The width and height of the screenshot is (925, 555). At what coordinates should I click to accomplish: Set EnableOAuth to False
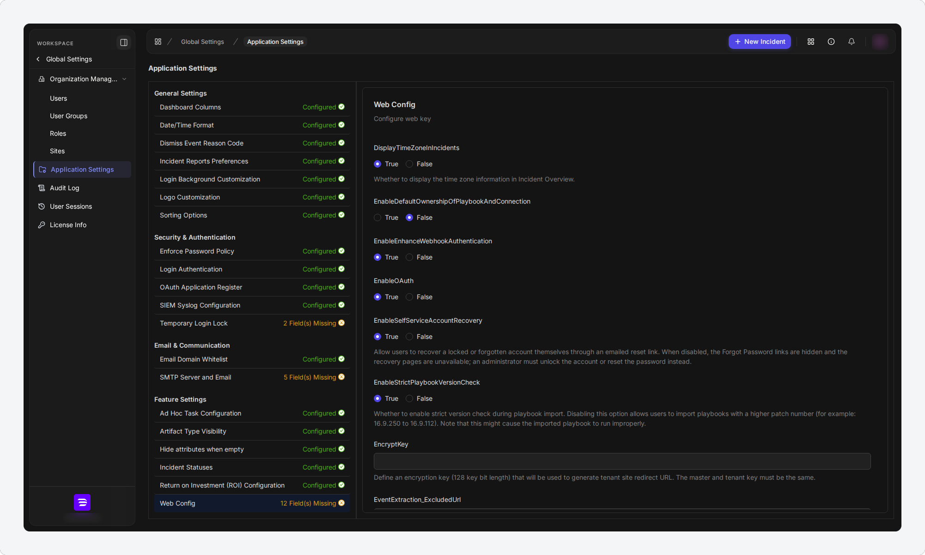coord(409,297)
